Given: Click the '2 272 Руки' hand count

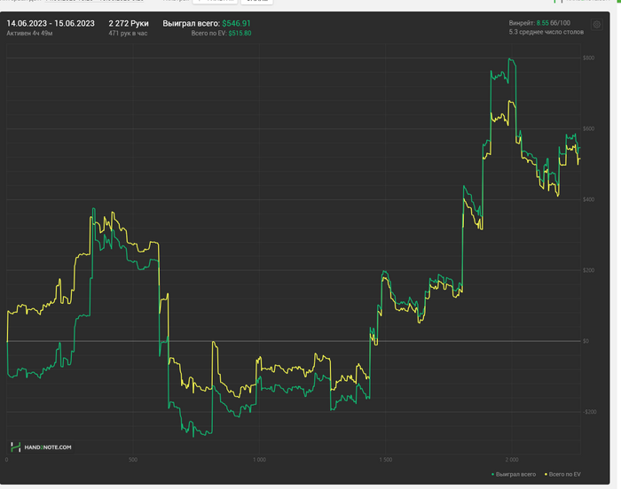Looking at the screenshot, I should (129, 23).
